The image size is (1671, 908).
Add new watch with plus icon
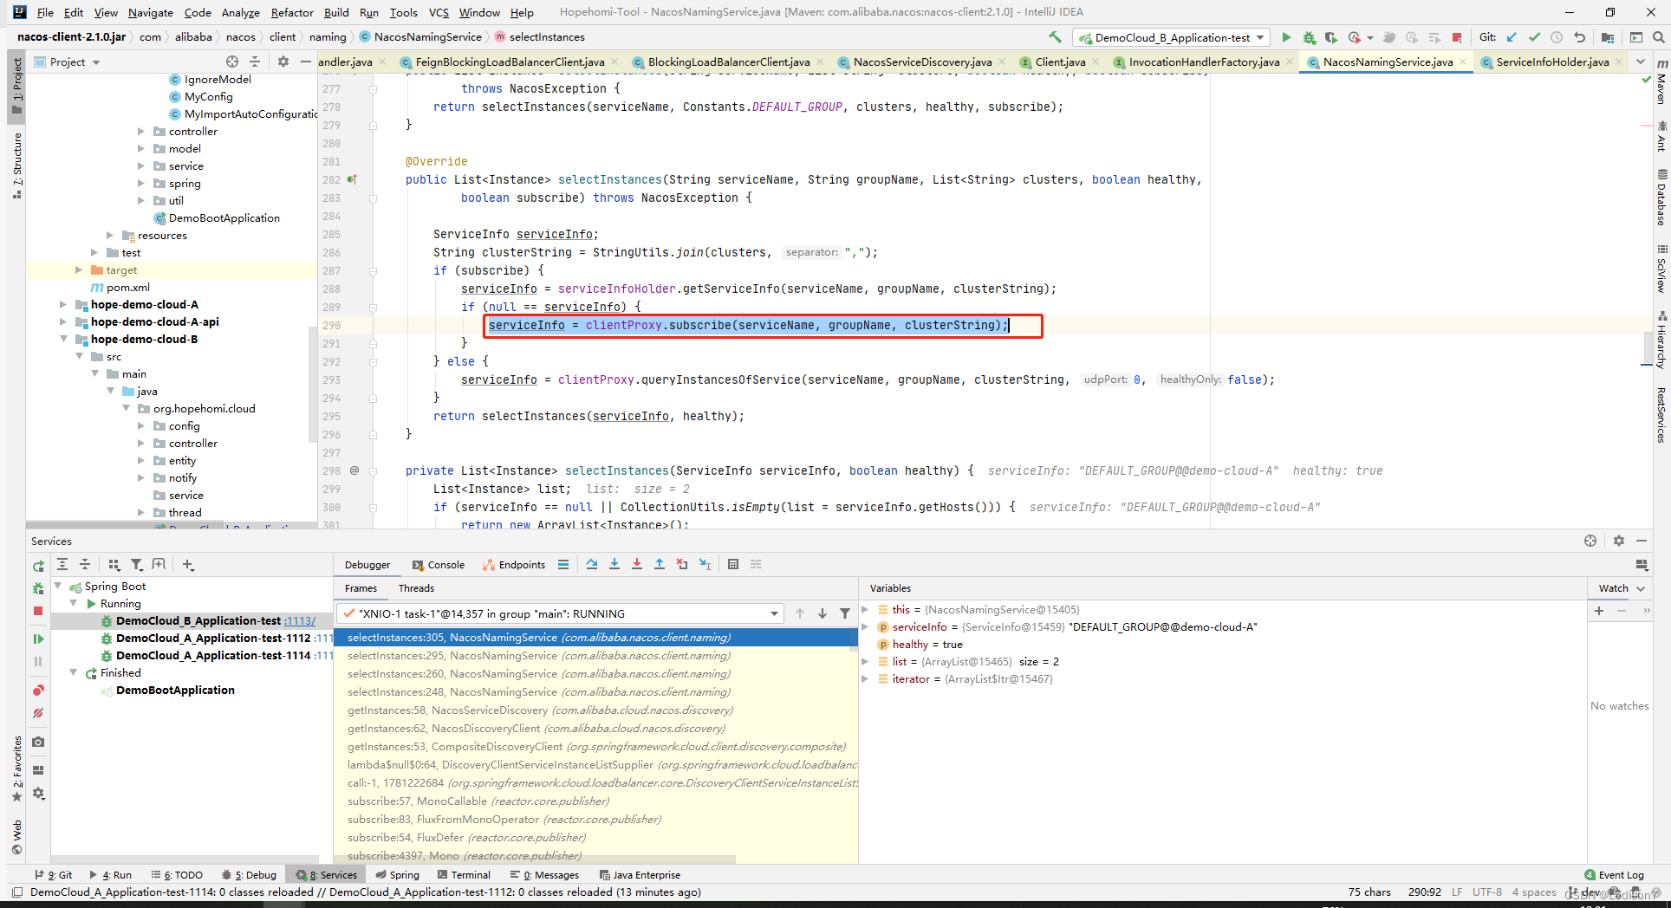[1599, 611]
